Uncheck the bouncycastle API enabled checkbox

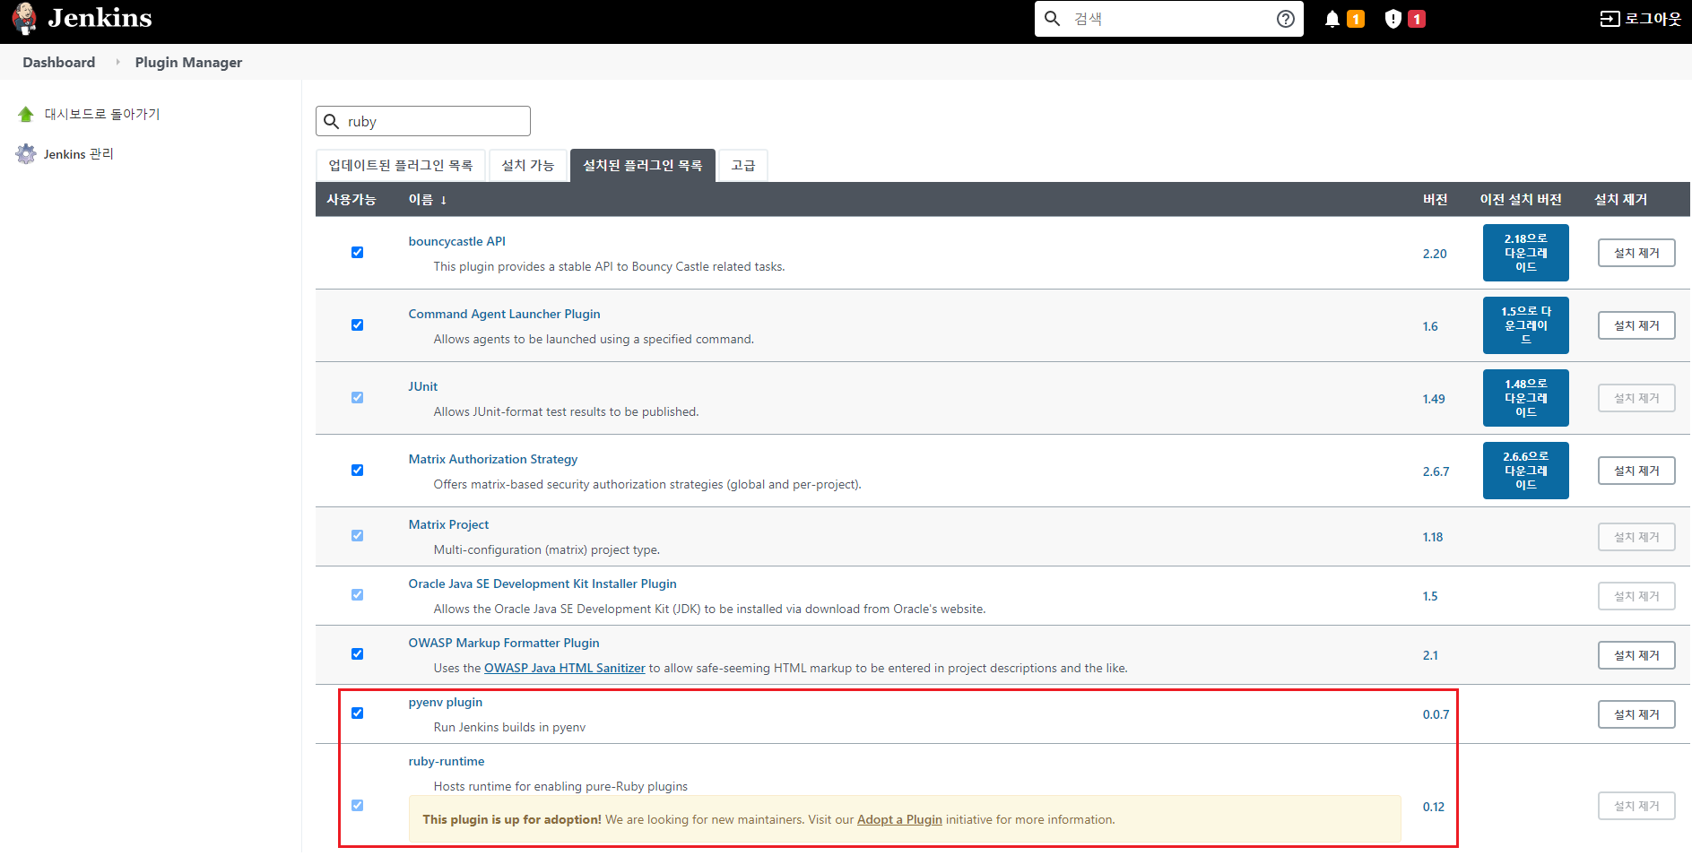point(357,252)
